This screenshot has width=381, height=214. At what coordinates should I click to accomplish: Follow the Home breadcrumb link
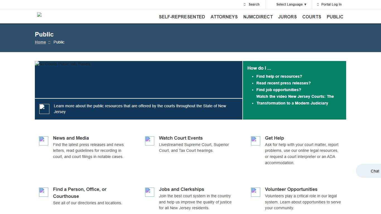coord(40,42)
